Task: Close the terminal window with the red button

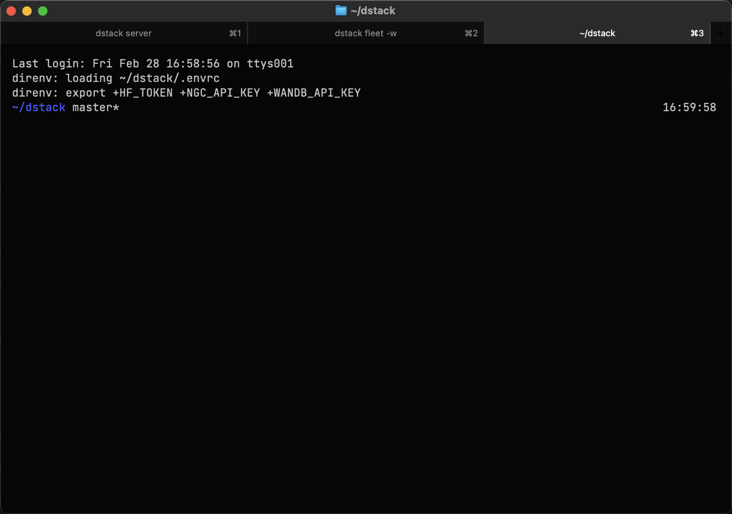Action: tap(11, 11)
